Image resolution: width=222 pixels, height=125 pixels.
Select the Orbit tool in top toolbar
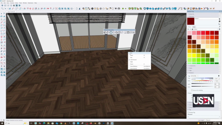click(48, 9)
